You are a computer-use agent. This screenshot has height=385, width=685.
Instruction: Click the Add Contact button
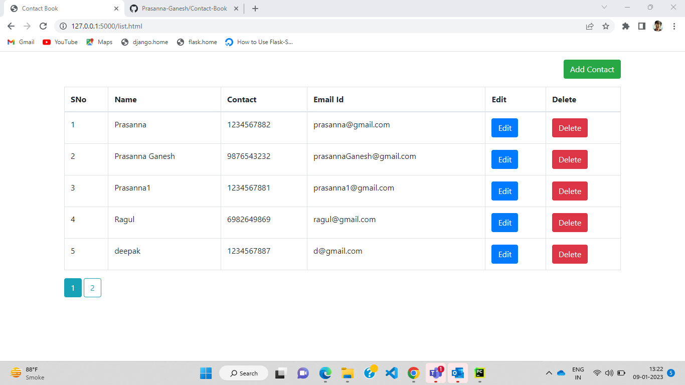592,69
